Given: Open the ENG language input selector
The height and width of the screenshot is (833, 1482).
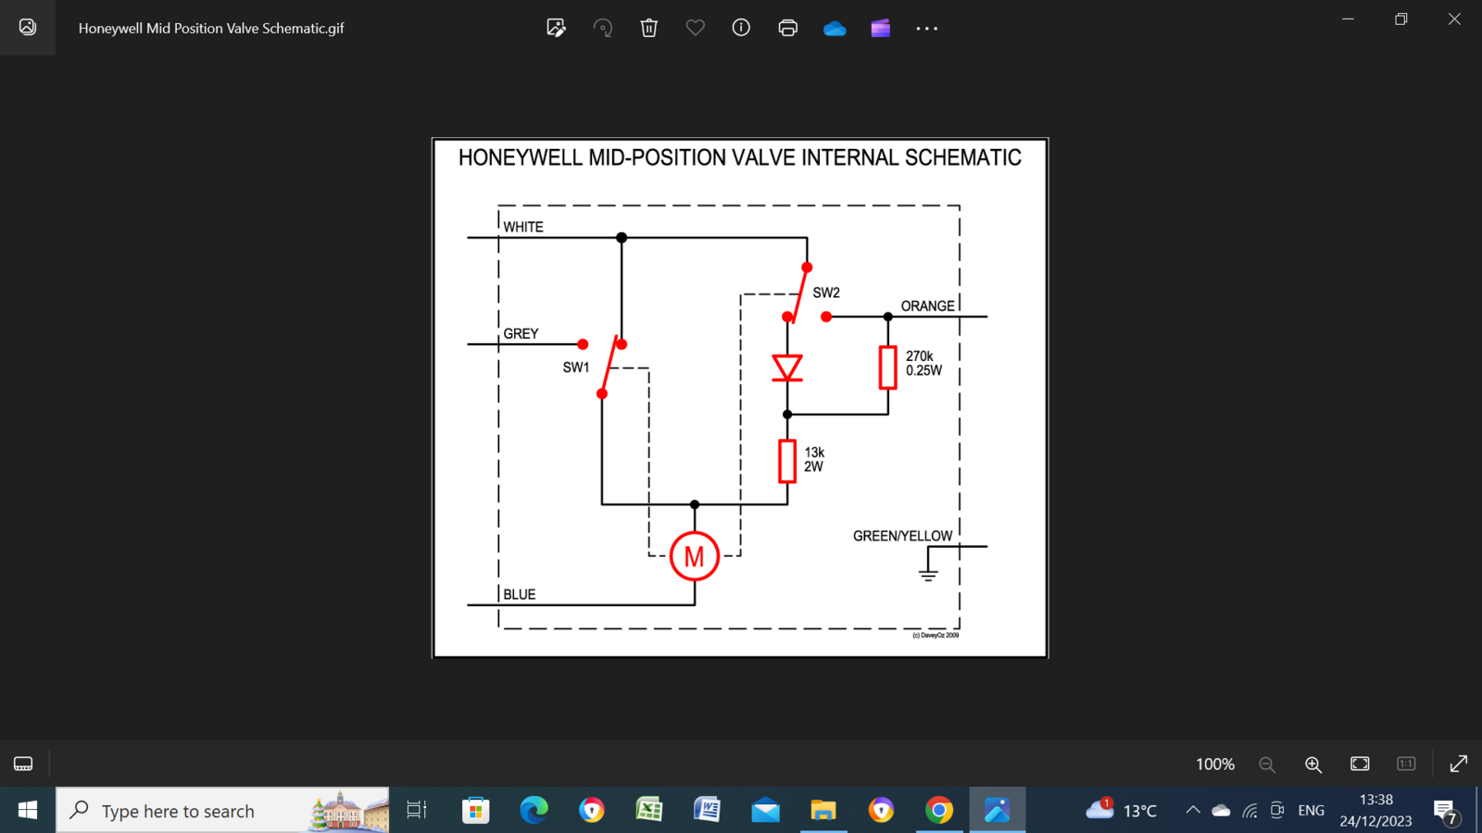Looking at the screenshot, I should pyautogui.click(x=1311, y=811).
